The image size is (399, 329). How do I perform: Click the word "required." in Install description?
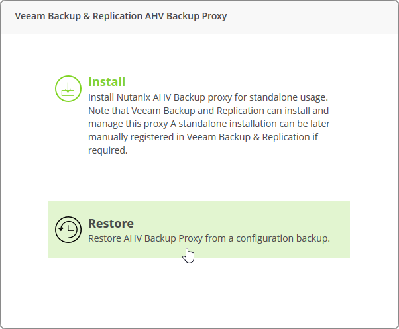point(107,150)
